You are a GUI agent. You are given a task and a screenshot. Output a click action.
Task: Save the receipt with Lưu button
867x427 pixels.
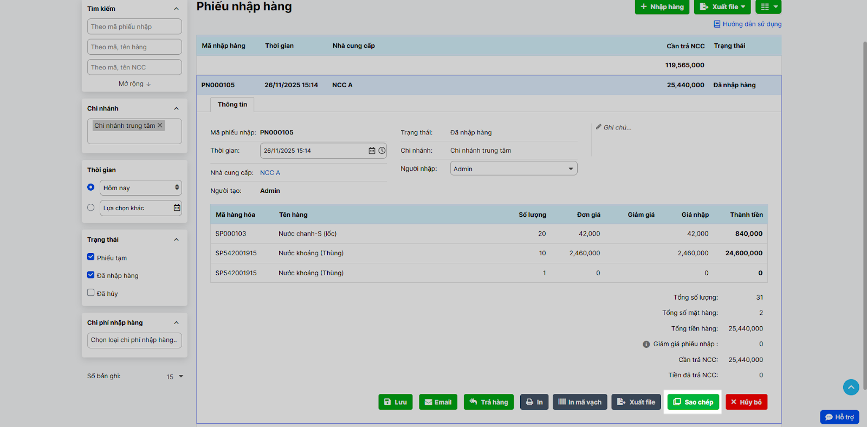point(396,402)
